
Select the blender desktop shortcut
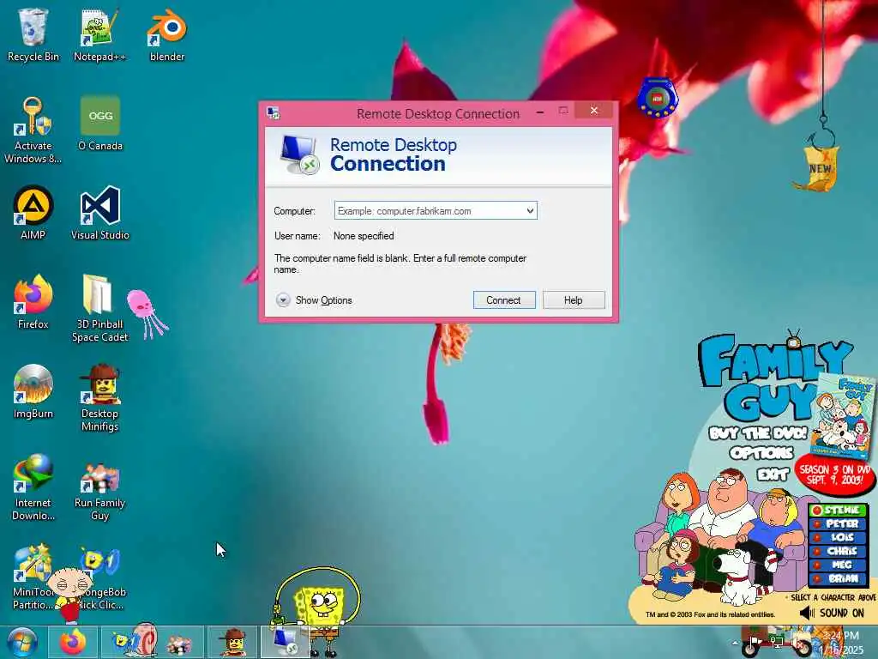167,34
